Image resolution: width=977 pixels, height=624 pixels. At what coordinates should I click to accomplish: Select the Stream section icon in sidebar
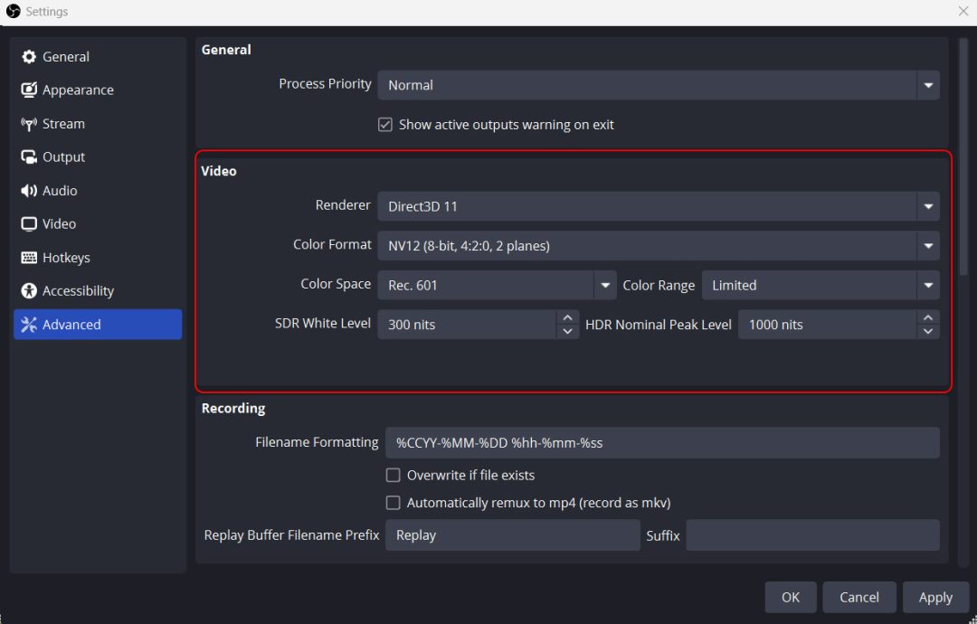27,124
